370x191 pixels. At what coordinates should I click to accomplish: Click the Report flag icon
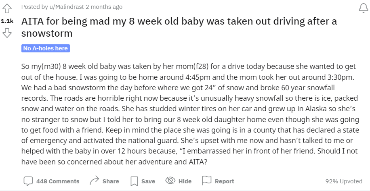coord(206,181)
